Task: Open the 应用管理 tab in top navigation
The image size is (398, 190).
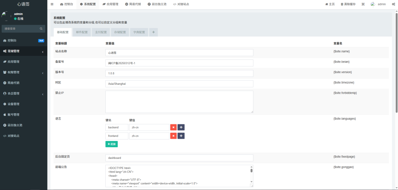Action: coord(110,4)
